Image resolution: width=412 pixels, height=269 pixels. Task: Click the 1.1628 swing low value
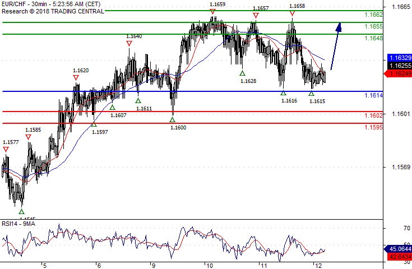pos(248,81)
